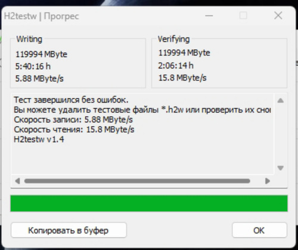Click the Скорость записи line in log

(x=73, y=120)
